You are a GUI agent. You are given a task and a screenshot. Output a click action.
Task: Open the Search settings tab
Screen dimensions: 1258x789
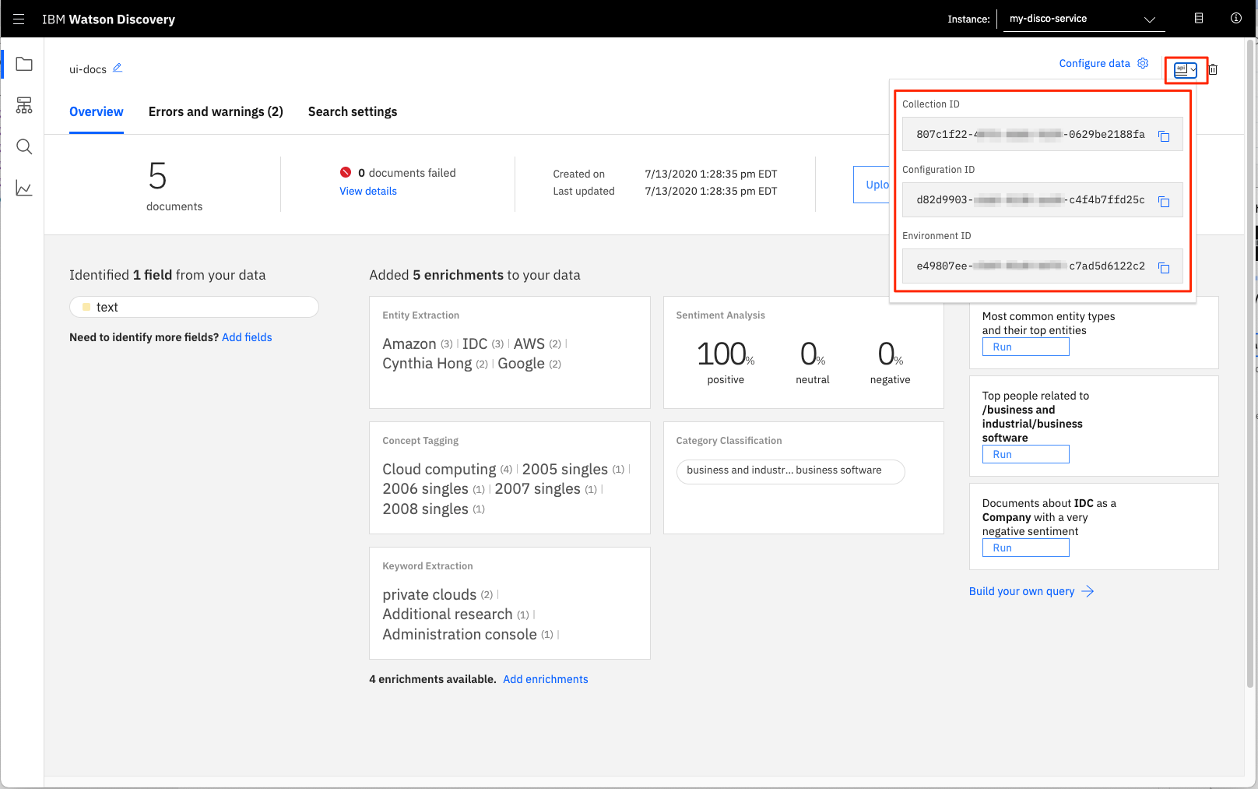pos(353,111)
